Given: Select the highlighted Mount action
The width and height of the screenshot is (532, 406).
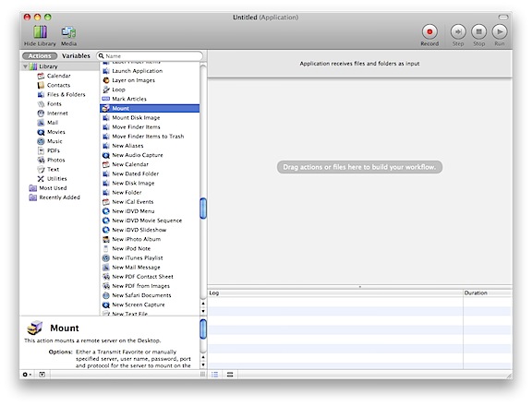Looking at the screenshot, I should coord(150,109).
